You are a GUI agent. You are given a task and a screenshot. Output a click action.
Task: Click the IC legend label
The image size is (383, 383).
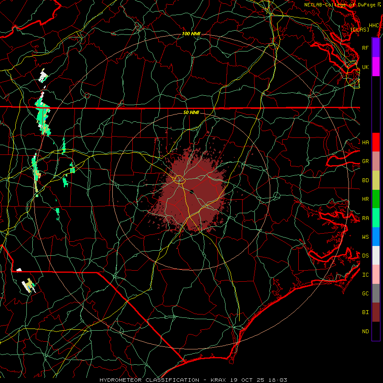pyautogui.click(x=365, y=275)
